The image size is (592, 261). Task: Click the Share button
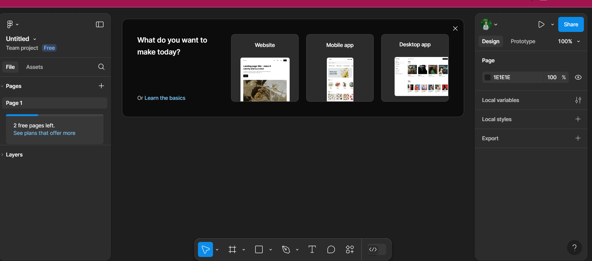(x=571, y=24)
